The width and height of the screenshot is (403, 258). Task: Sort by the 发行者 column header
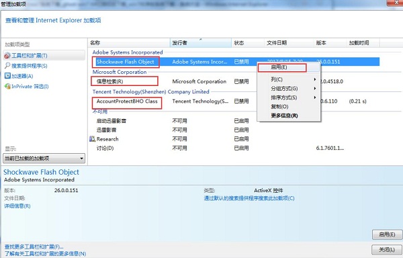[x=201, y=43]
